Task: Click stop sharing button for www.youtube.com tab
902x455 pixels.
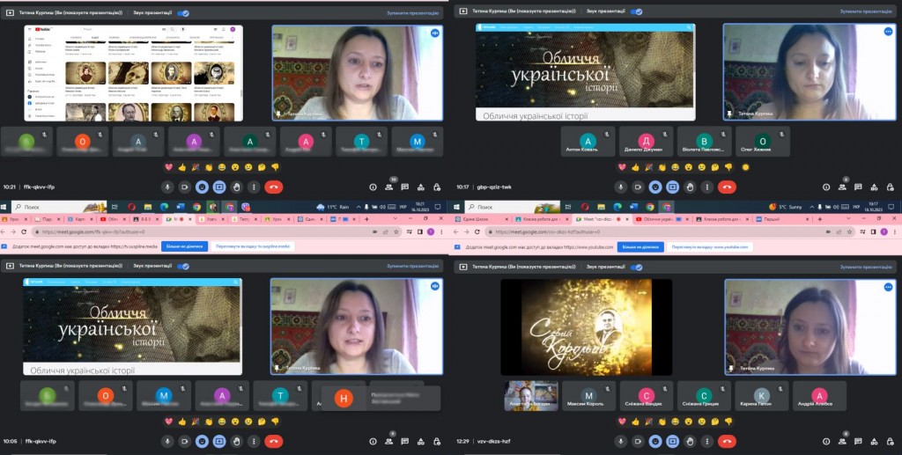Action: (640, 246)
